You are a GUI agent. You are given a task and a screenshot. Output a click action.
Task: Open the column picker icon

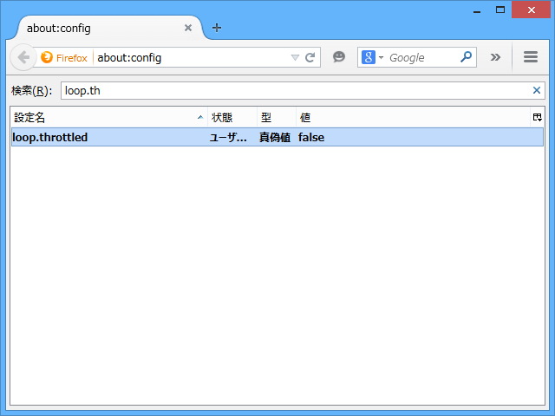(538, 118)
